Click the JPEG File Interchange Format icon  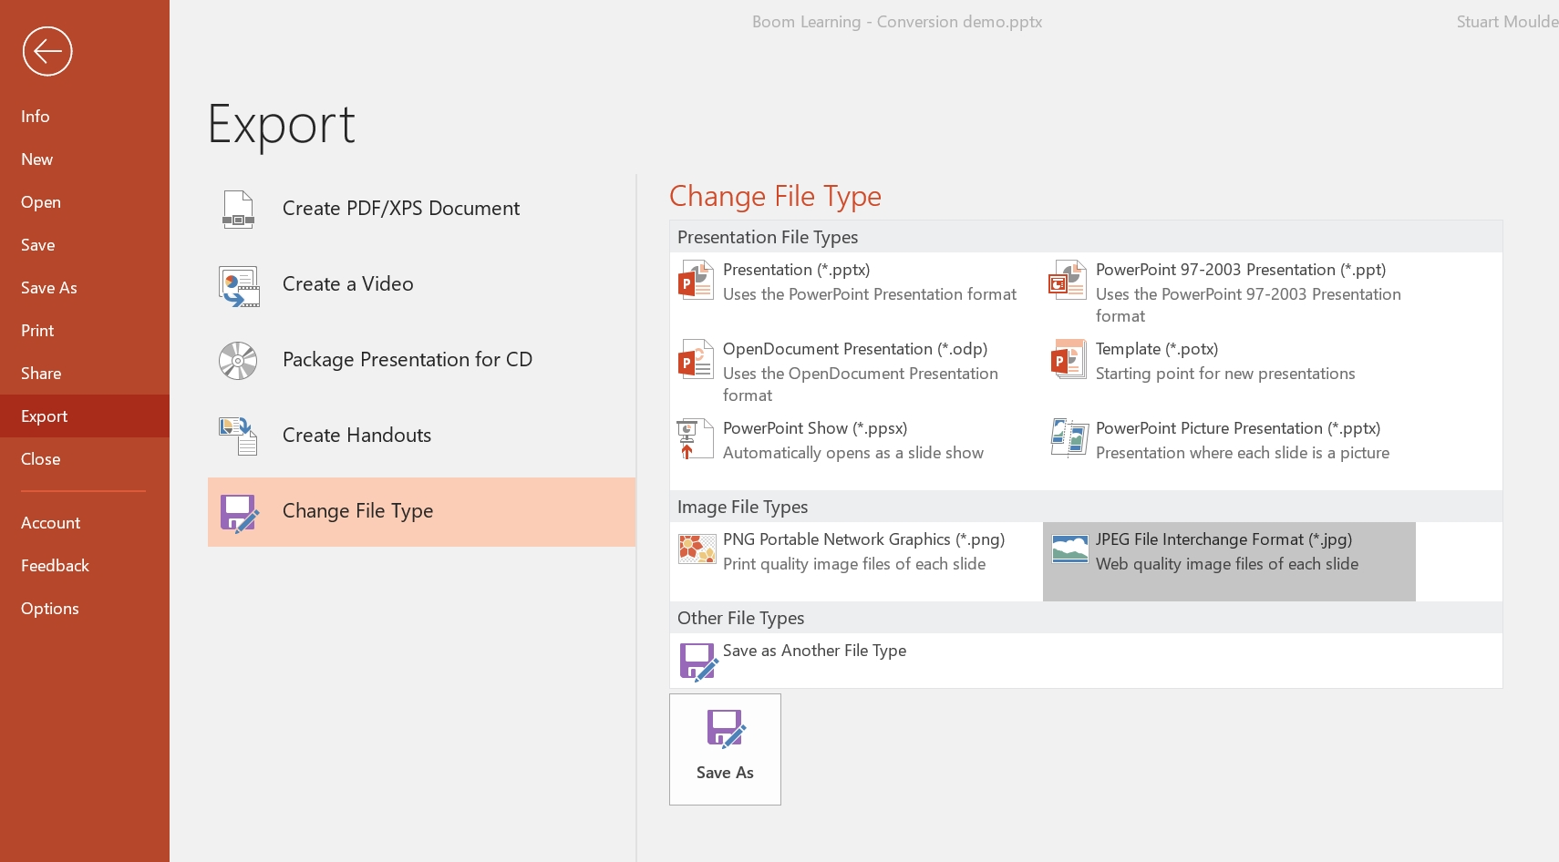pos(1070,549)
